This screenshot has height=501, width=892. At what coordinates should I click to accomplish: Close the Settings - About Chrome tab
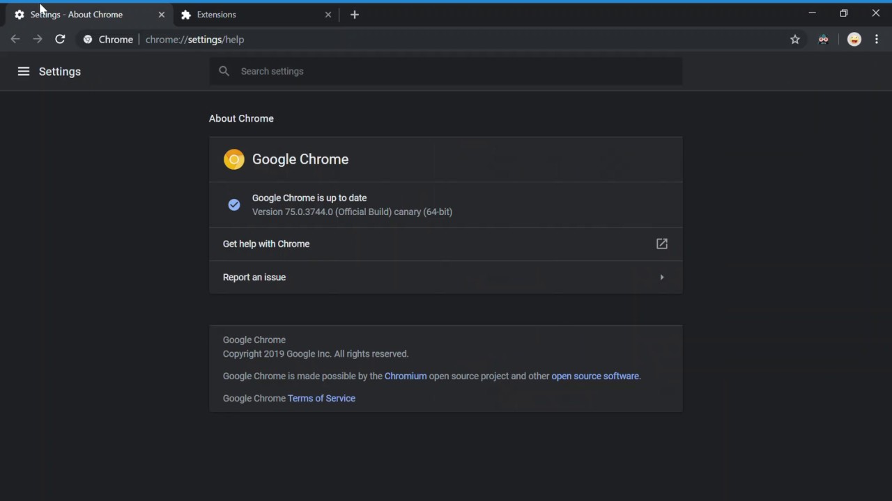tap(162, 15)
